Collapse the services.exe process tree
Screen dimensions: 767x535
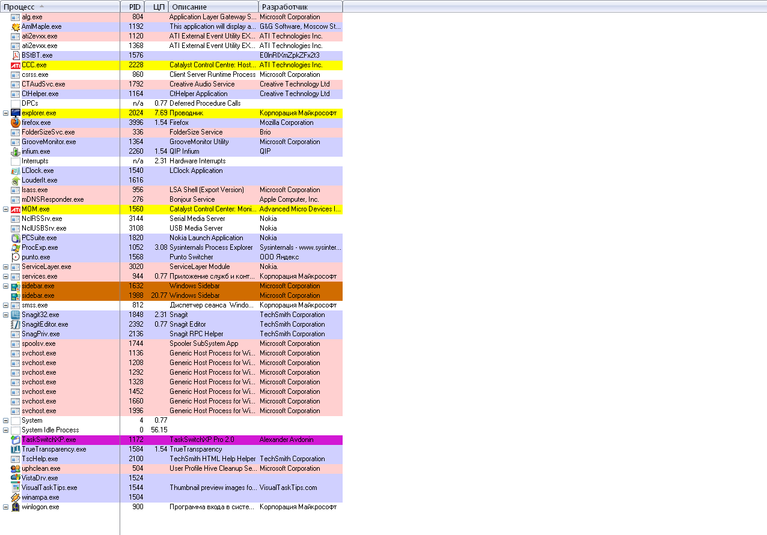[6, 276]
